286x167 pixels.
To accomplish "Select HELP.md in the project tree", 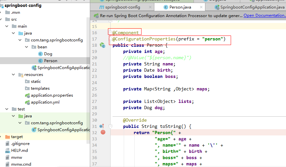I will [x=19, y=151].
